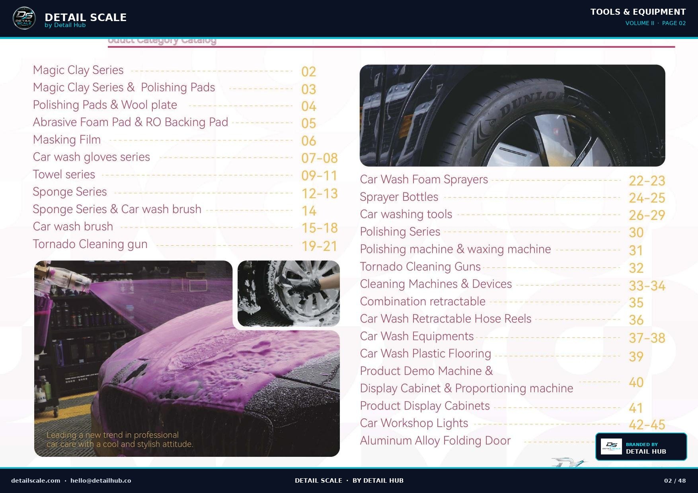The image size is (698, 493).
Task: Click the 02 / 48 page counter
Action: tap(675, 480)
